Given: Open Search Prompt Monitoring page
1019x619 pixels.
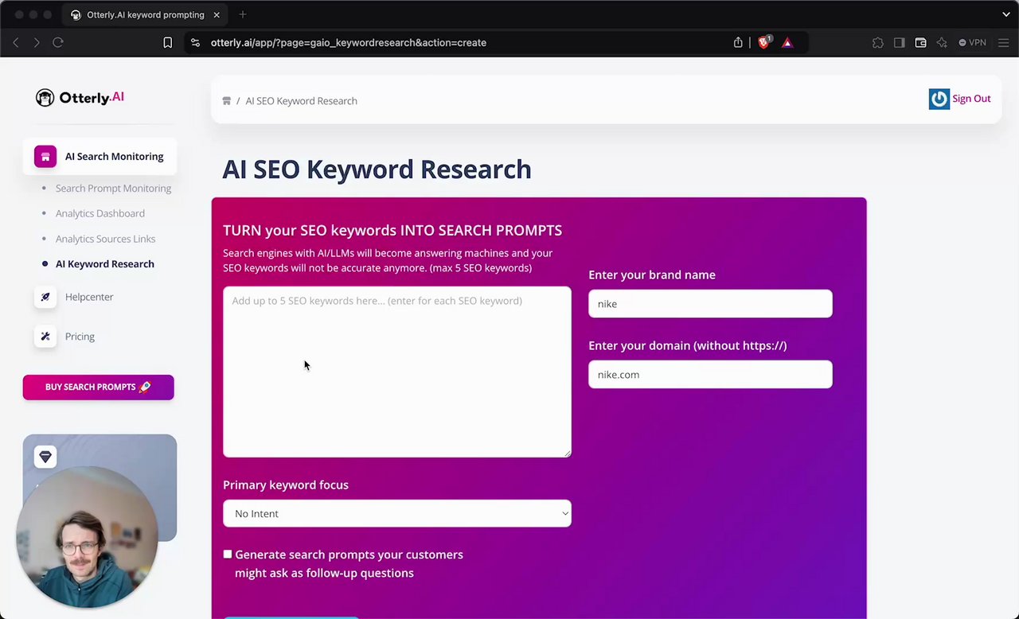Looking at the screenshot, I should [113, 189].
